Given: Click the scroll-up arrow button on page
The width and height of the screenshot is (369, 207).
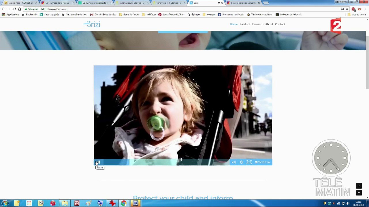Looking at the screenshot, I should pos(359,186).
